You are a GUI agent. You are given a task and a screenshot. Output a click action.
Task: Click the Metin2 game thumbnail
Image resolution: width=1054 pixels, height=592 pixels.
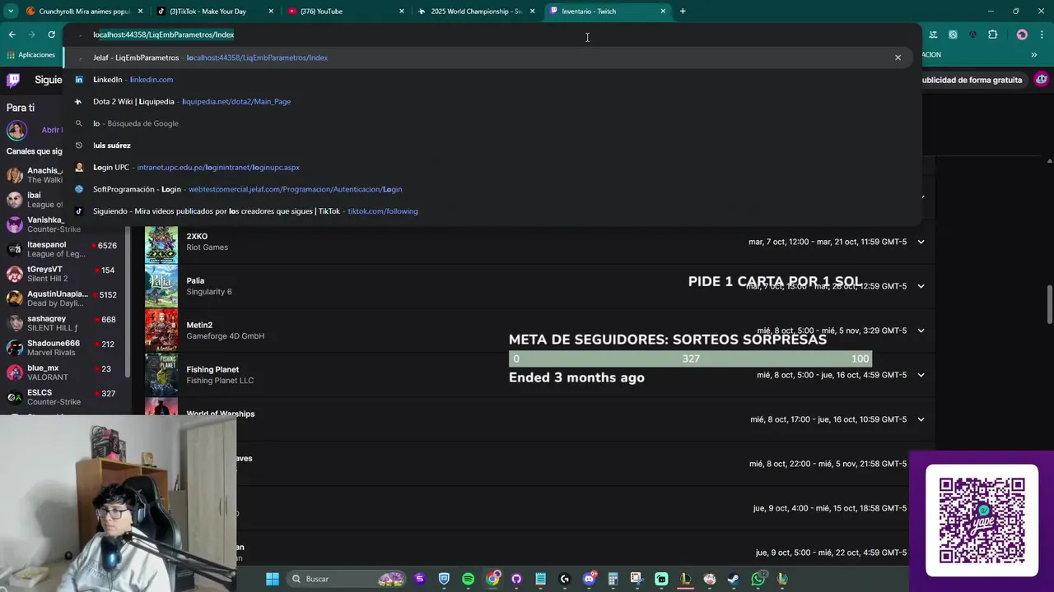click(161, 331)
